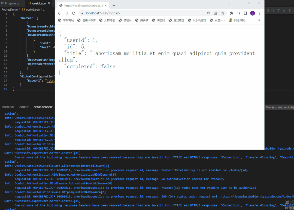
Task: Click the HttpRequesterMiddleware[0] log line
Action: point(55,192)
